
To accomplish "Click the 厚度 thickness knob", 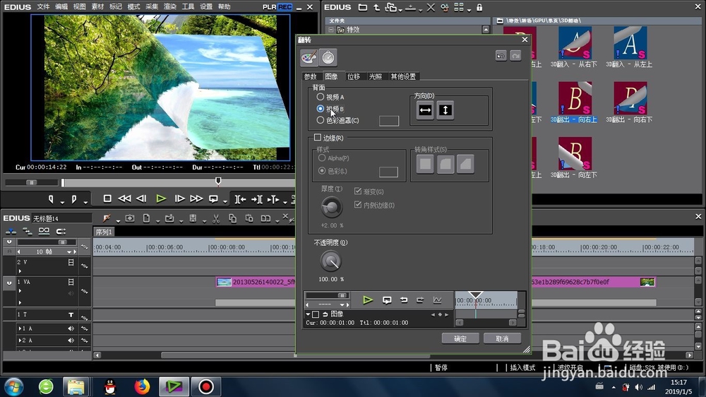I will 331,207.
